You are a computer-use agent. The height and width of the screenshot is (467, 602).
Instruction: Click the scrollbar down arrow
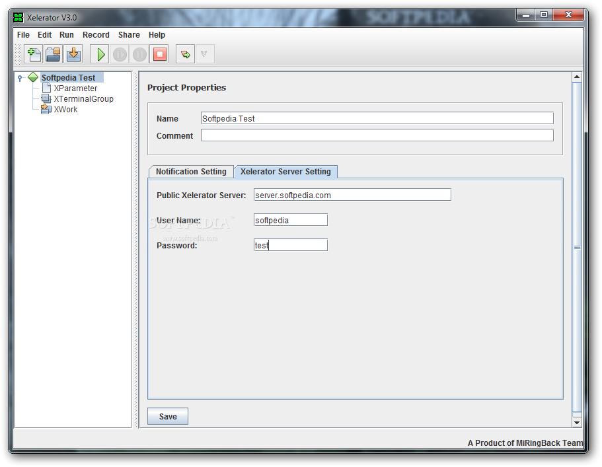coord(577,423)
